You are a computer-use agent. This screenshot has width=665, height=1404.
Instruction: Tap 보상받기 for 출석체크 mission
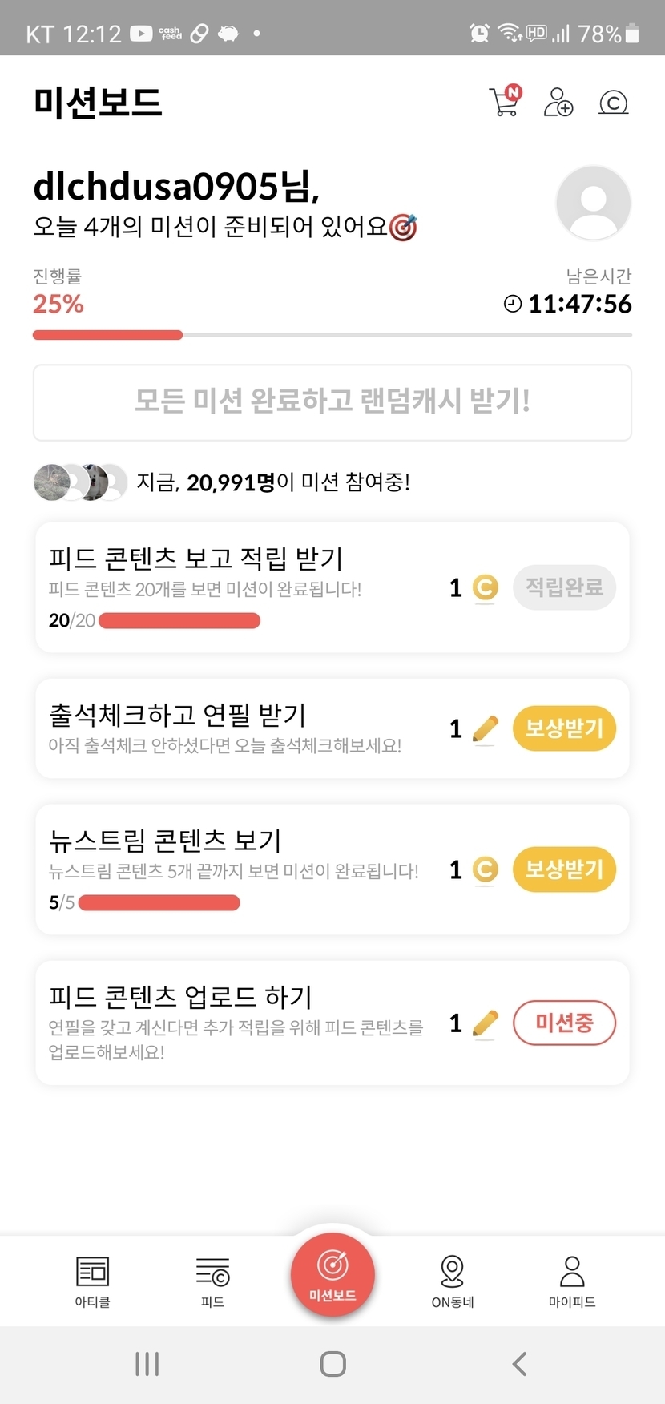pyautogui.click(x=564, y=728)
